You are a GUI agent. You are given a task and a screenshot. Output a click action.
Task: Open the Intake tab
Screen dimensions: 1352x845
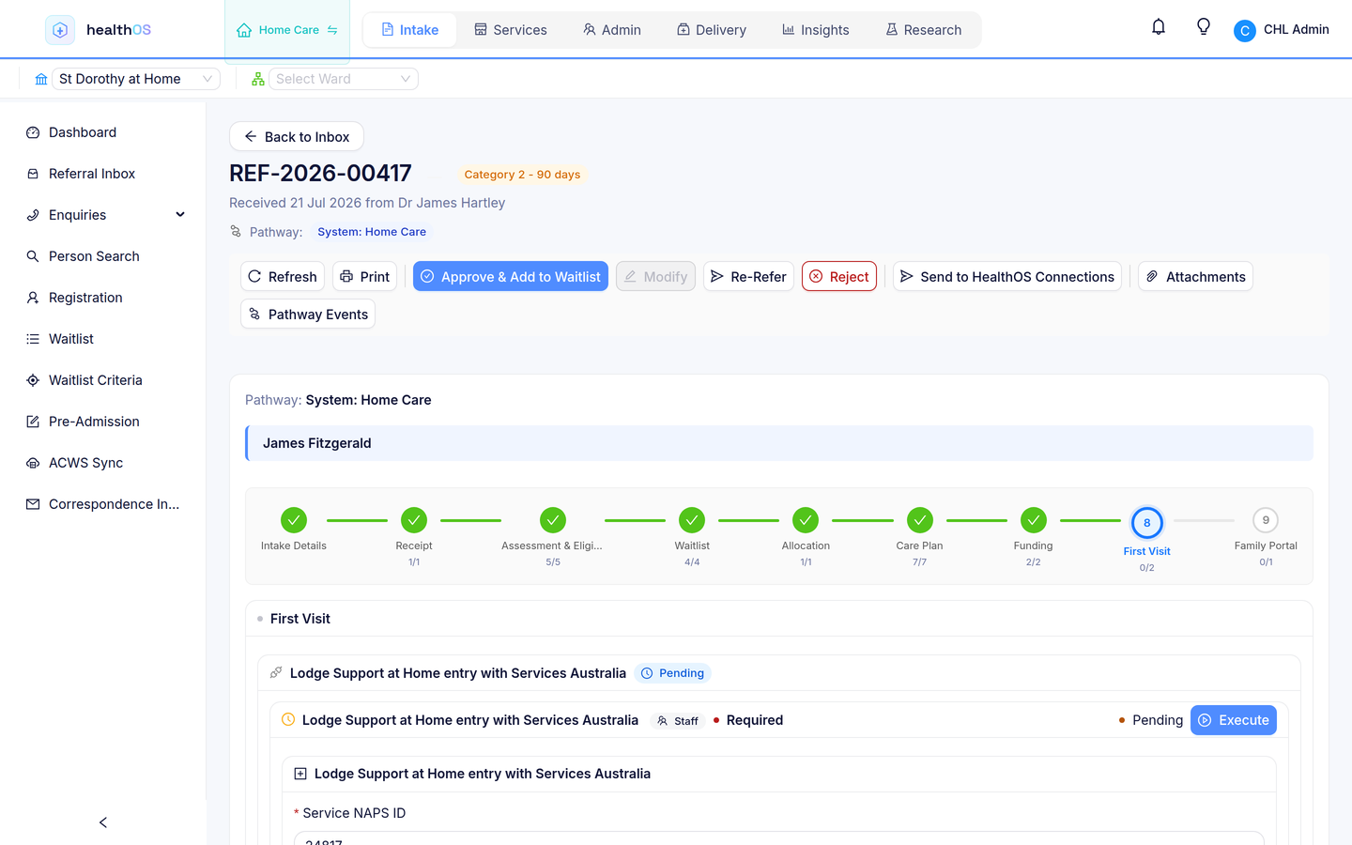tap(410, 30)
